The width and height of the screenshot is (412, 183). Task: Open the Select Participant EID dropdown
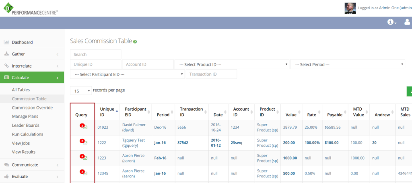(x=128, y=74)
